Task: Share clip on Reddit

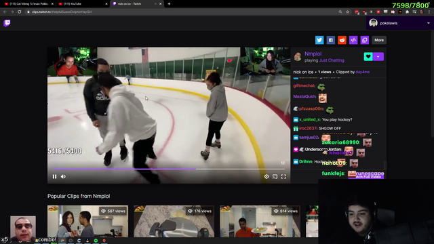Action: pyautogui.click(x=342, y=40)
